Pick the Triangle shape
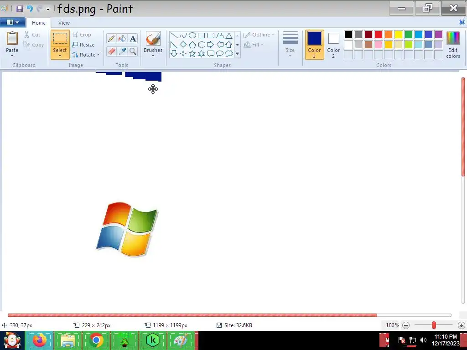The width and height of the screenshot is (467, 350). pos(229,36)
